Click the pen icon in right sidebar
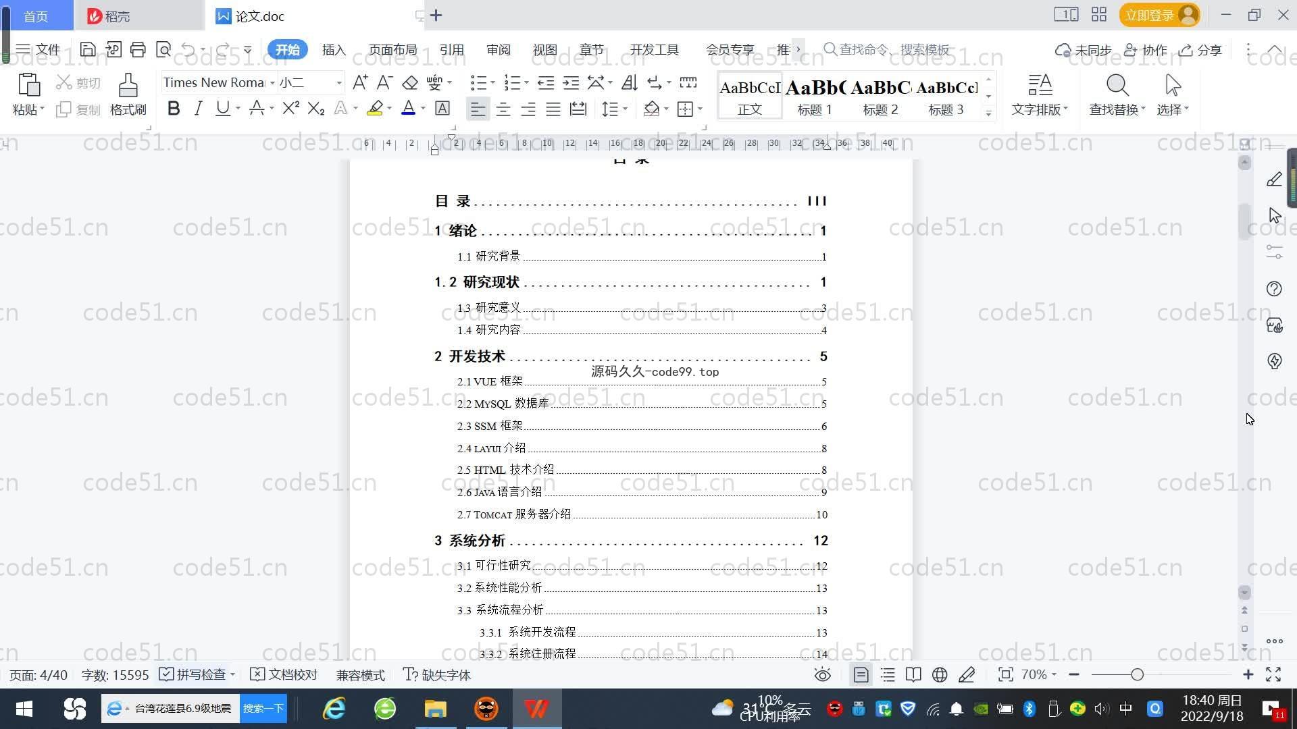Screen dimensions: 1297x729 [x=1274, y=179]
